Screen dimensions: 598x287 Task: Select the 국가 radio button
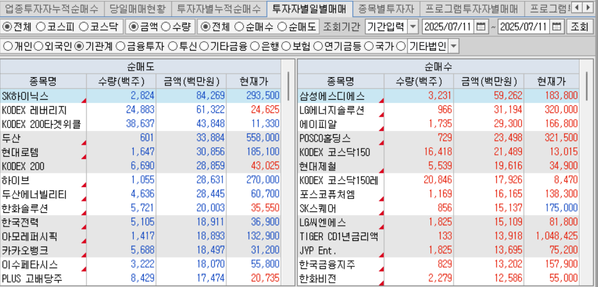(x=368, y=46)
